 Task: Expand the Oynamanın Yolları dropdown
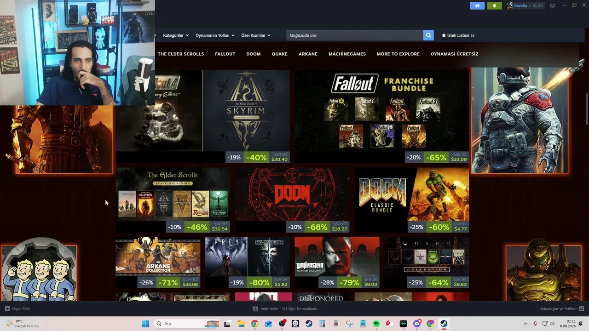pyautogui.click(x=215, y=35)
